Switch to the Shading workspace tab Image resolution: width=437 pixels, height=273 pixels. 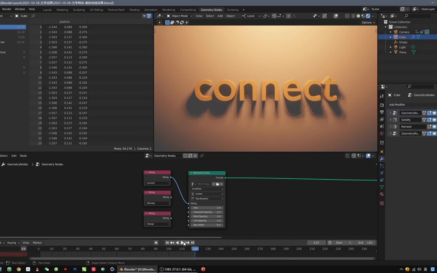coord(134,10)
